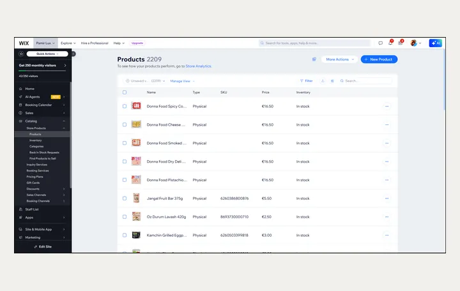The height and width of the screenshot is (291, 460).
Task: Open the Quick Actions dropdown
Action: click(x=47, y=54)
